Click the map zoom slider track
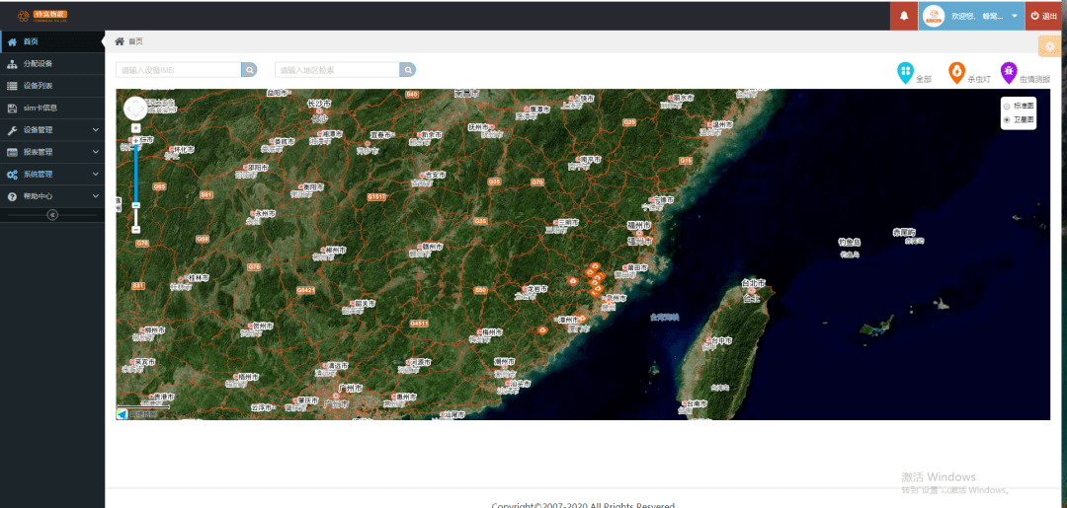The height and width of the screenshot is (508, 1067). click(136, 173)
